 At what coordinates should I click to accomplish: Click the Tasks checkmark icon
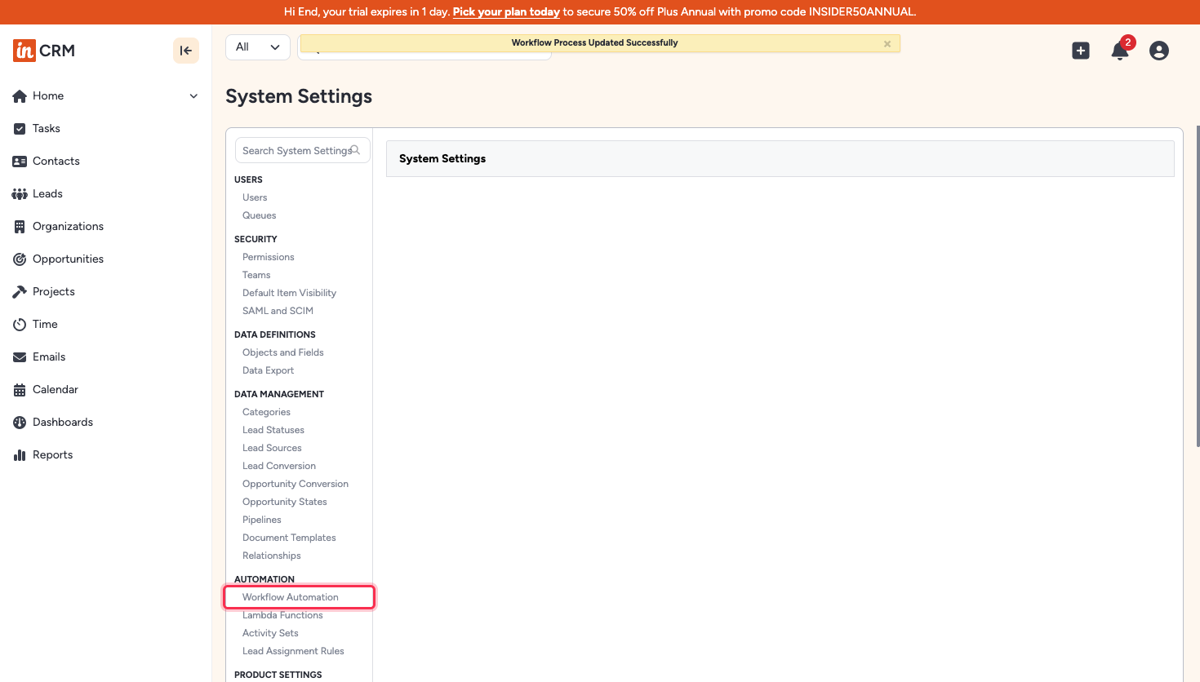20,129
